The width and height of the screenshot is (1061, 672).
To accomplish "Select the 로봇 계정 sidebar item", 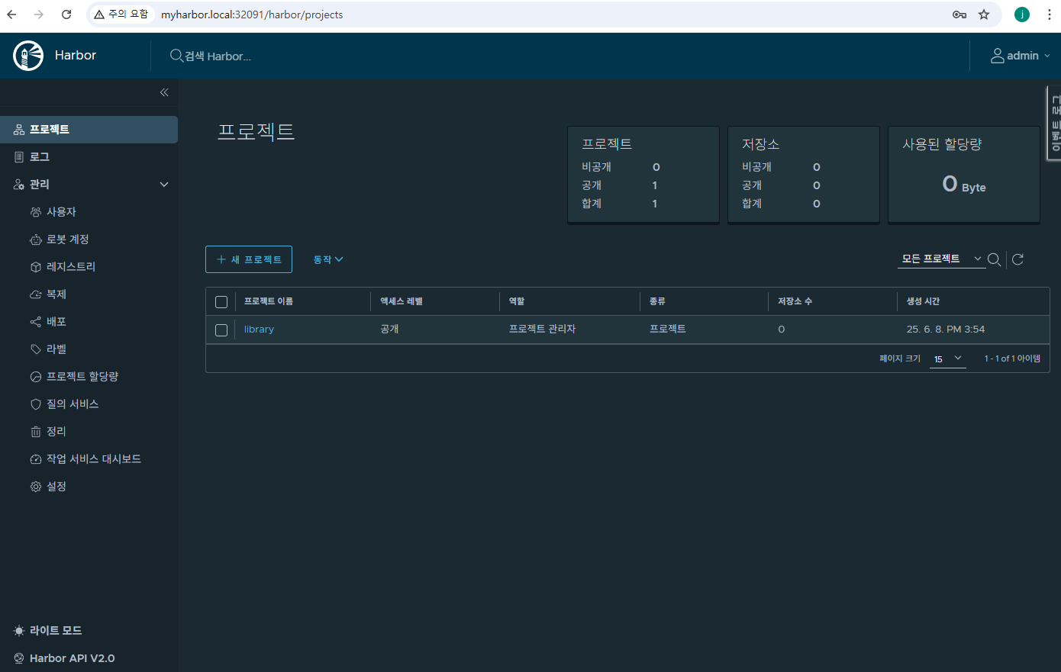I will click(x=69, y=239).
